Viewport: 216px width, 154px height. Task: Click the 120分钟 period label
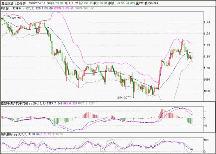point(21,3)
